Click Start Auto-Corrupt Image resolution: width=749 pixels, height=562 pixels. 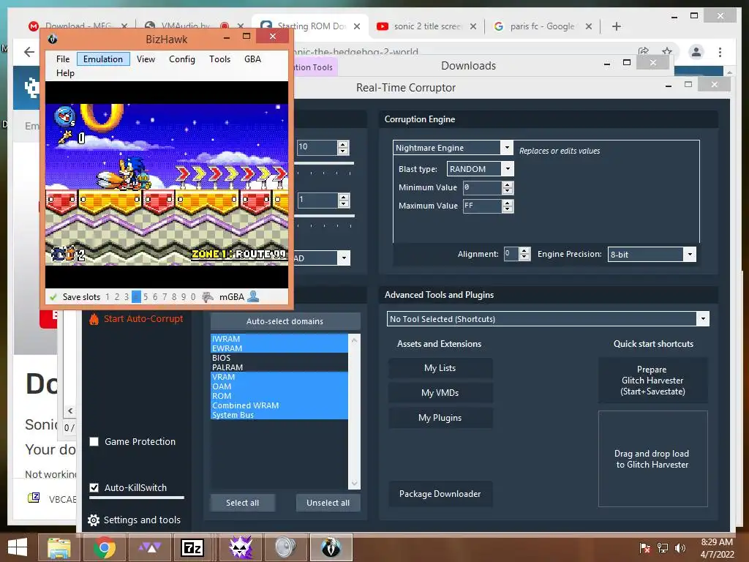pos(143,319)
